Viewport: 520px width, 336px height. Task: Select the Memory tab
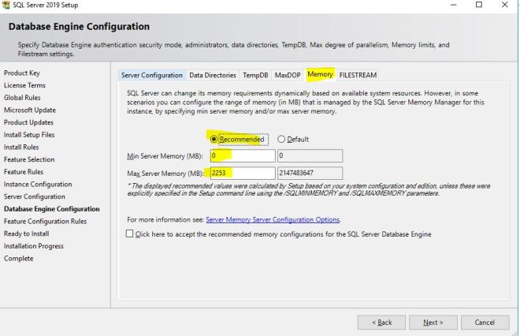pyautogui.click(x=320, y=75)
